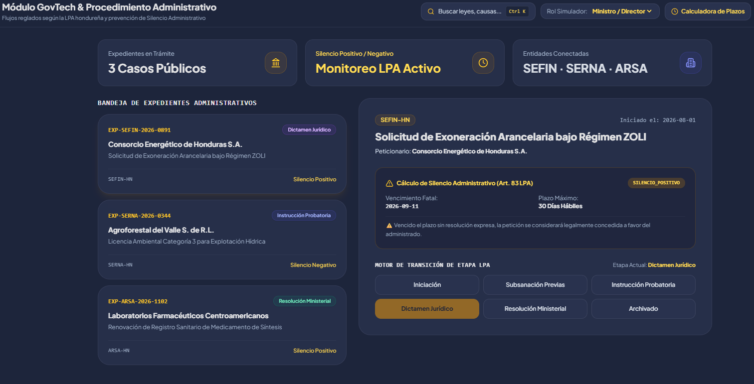Click Silencio Negativo on the SERNA-HN card

[313, 265]
